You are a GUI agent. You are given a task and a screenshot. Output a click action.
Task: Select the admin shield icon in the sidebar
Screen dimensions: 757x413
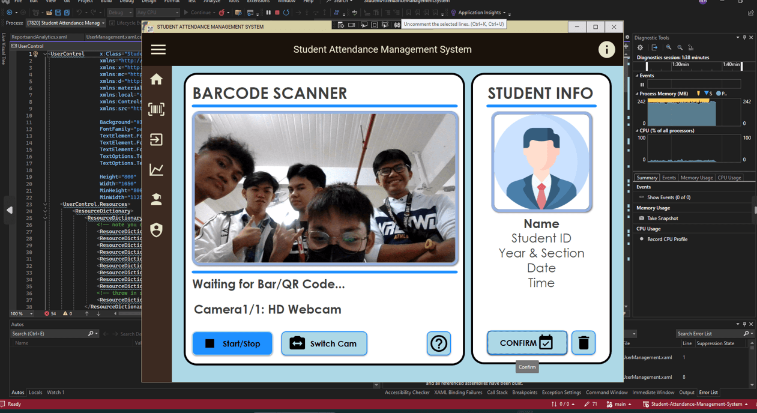[156, 229]
